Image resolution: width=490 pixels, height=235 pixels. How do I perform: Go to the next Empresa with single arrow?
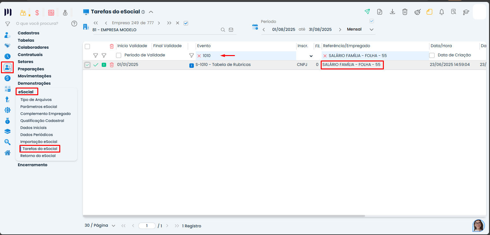159,23
